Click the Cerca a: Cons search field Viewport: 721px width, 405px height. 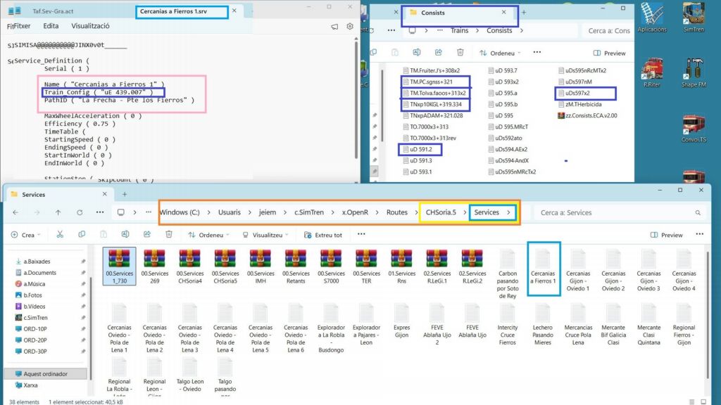click(609, 31)
